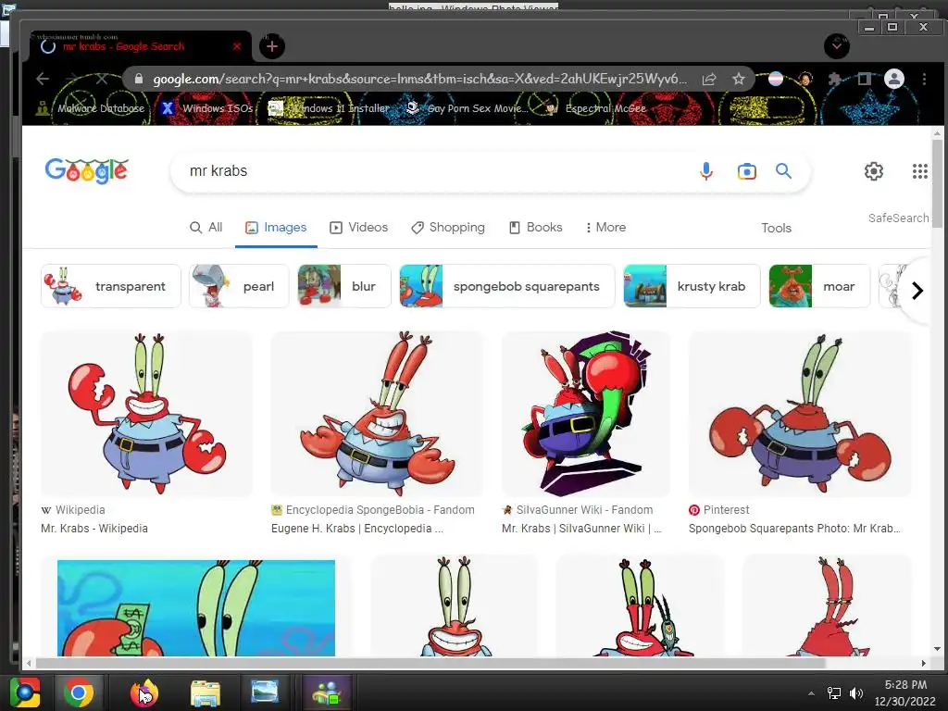Screen dimensions: 948x711
Task: Click the address bar URL
Action: [419, 79]
